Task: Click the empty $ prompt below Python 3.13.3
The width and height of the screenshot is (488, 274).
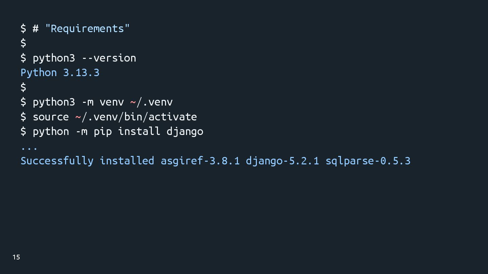Action: pyautogui.click(x=23, y=87)
